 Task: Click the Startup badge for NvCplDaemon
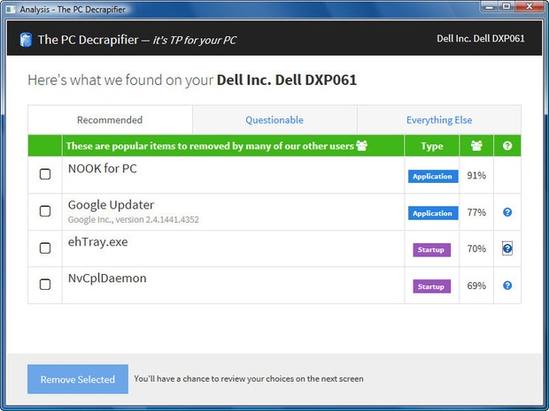[432, 286]
